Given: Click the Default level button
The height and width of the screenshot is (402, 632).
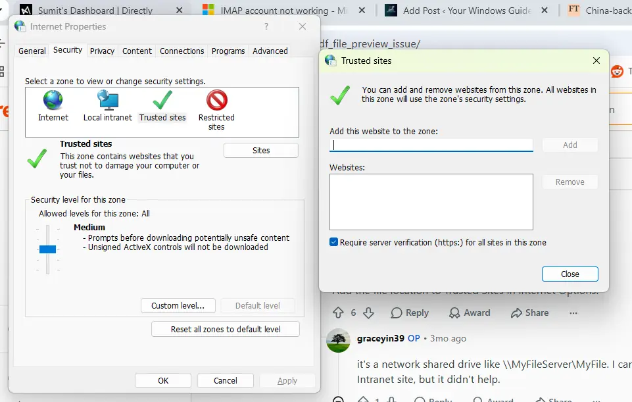Looking at the screenshot, I should point(258,306).
